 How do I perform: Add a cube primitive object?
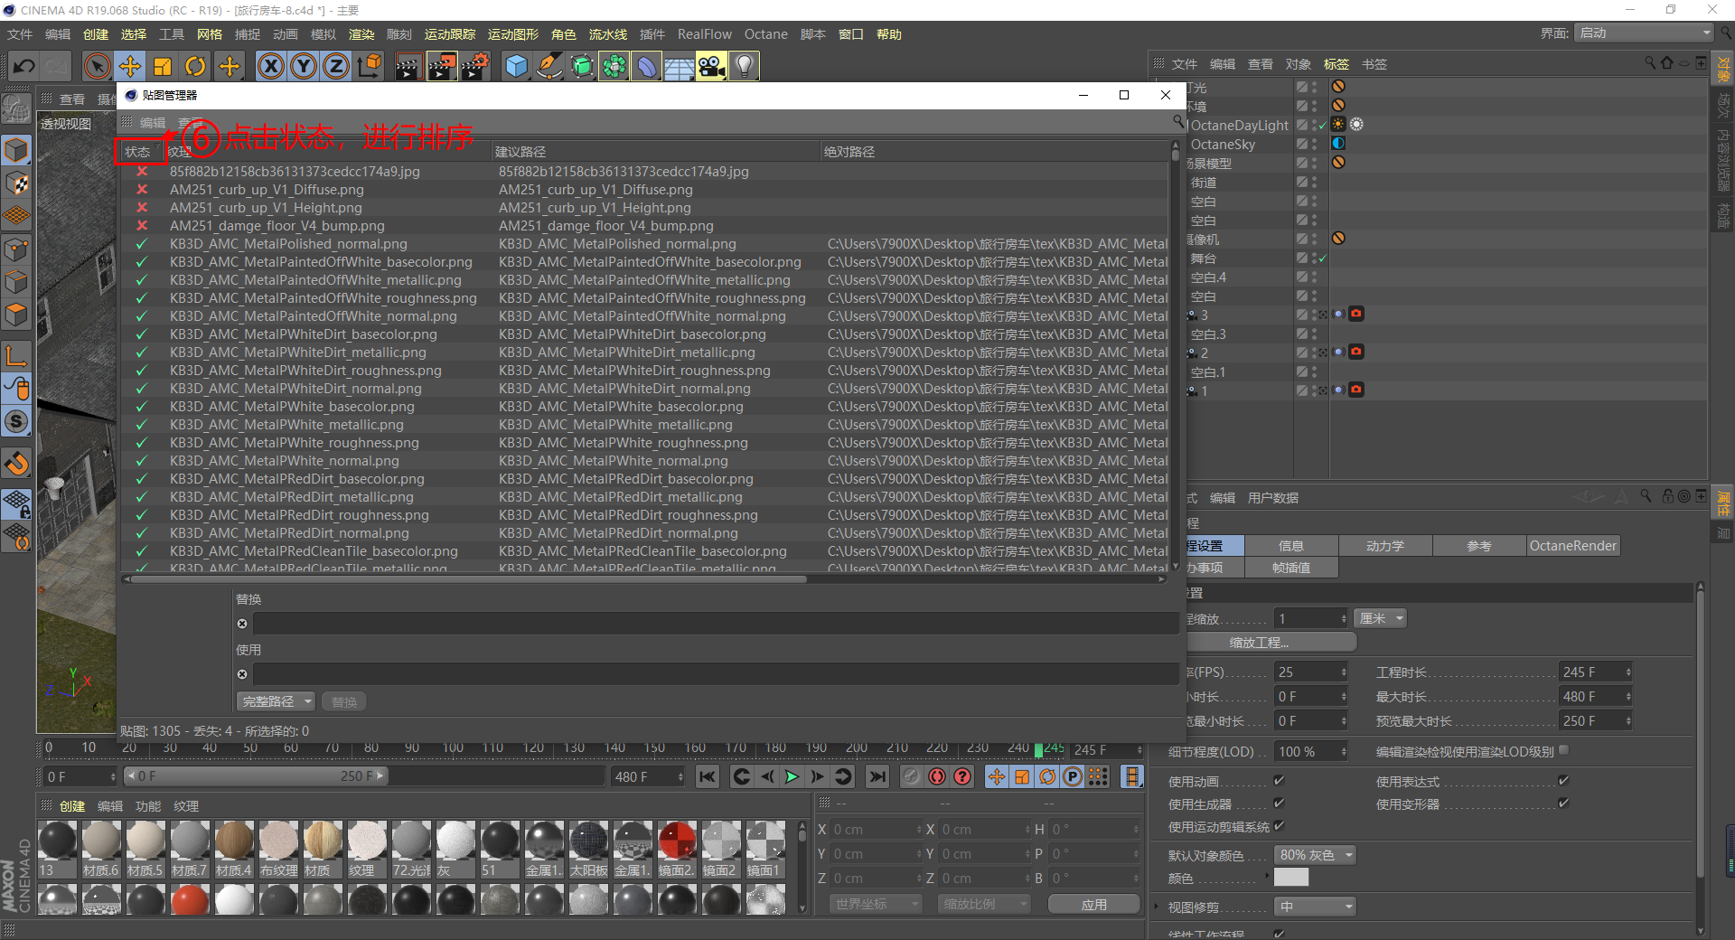(x=516, y=66)
